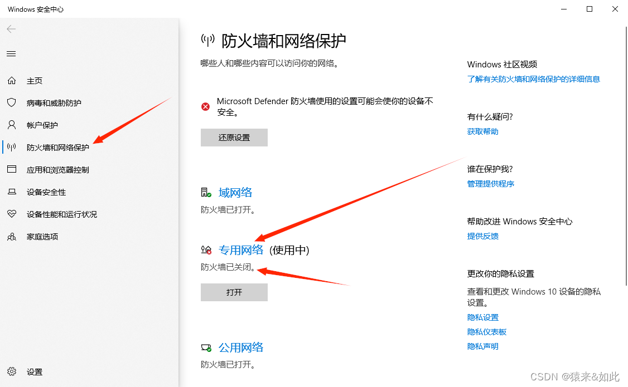Click the 获取帮助 link
Viewport: 628px width, 387px height.
pyautogui.click(x=482, y=131)
